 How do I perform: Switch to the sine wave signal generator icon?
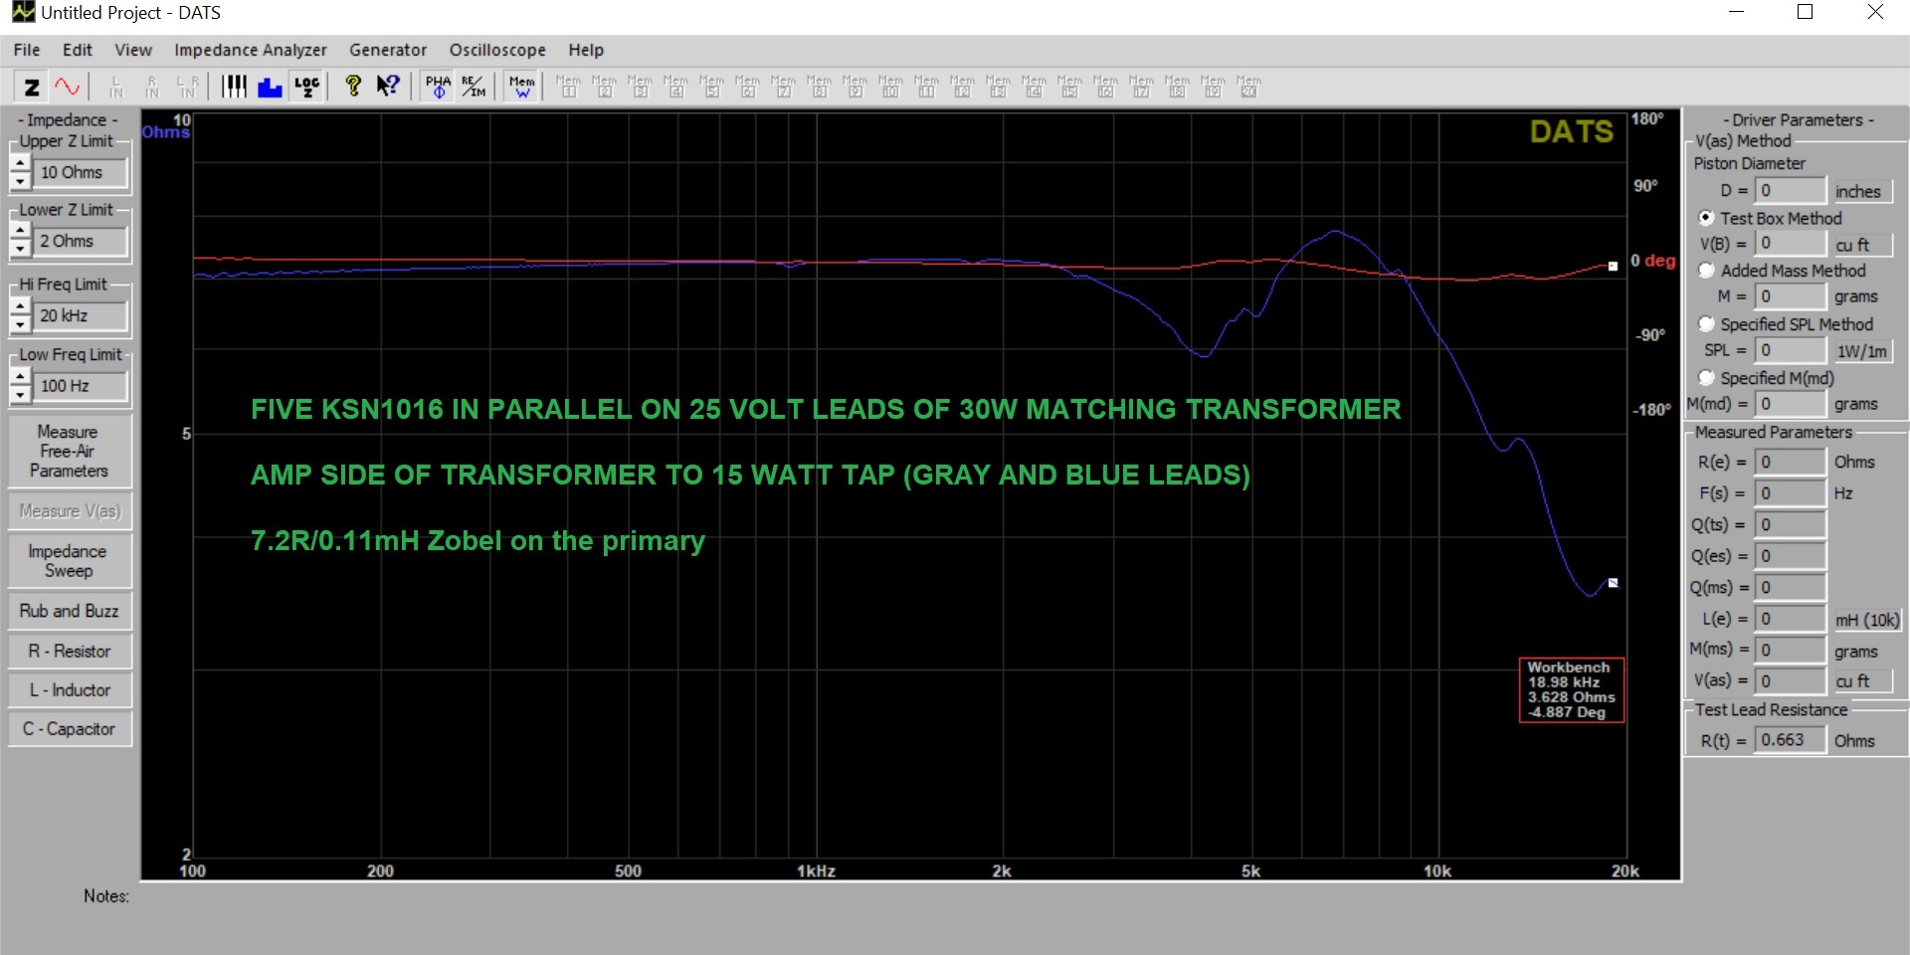[x=67, y=87]
